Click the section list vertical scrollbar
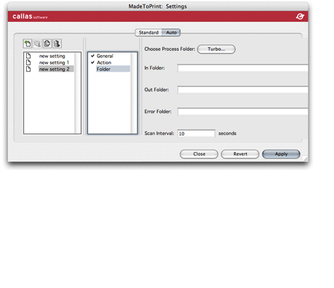Viewport: 334px width, 288px height. [x=134, y=93]
